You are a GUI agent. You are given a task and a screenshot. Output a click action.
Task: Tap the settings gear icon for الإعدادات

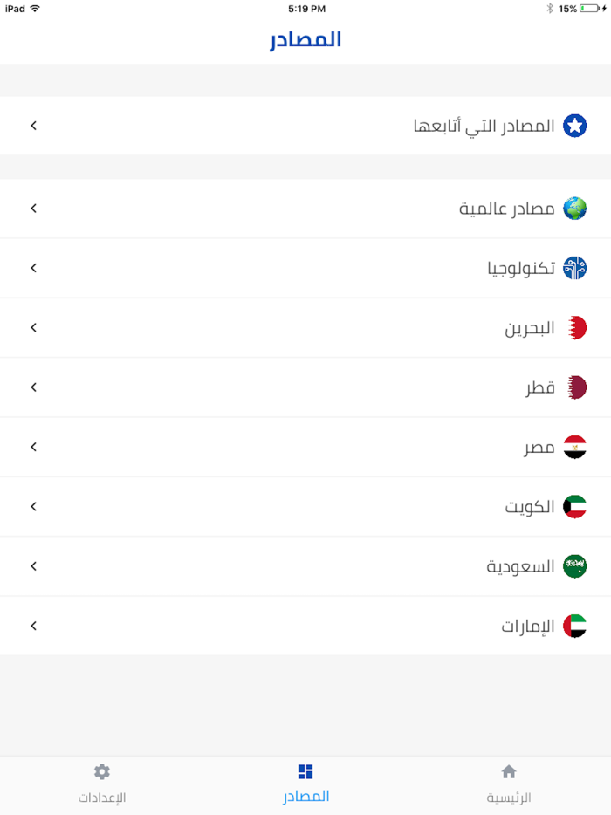[102, 771]
